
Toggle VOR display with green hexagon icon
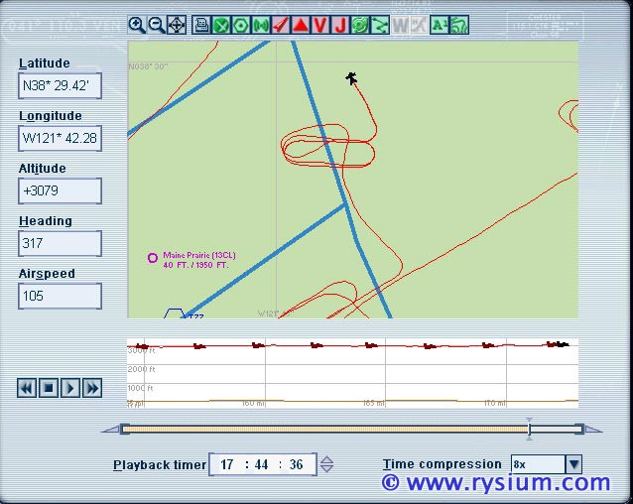click(x=240, y=25)
